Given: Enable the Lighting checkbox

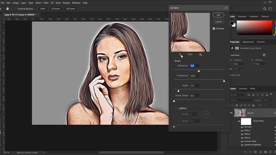Looking at the screenshot, I should (x=176, y=108).
